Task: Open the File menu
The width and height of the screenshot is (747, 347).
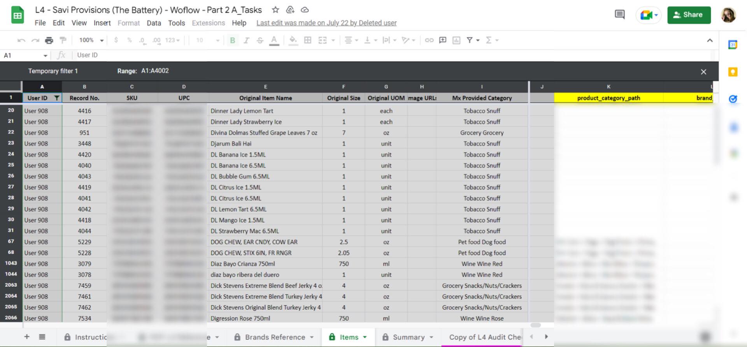Action: (40, 23)
